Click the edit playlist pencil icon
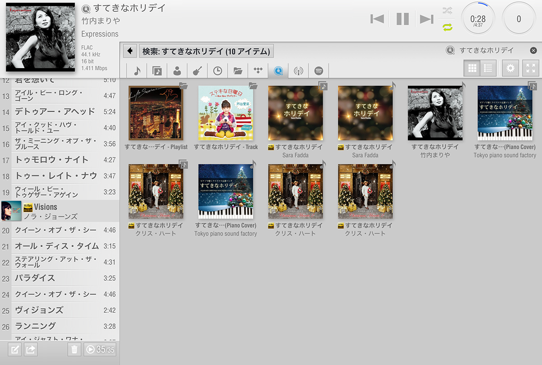This screenshot has height=365, width=542. [15, 349]
